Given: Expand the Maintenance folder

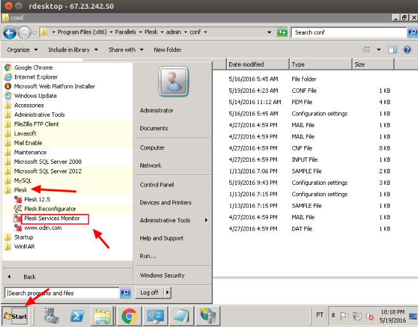Looking at the screenshot, I should click(x=25, y=152).
